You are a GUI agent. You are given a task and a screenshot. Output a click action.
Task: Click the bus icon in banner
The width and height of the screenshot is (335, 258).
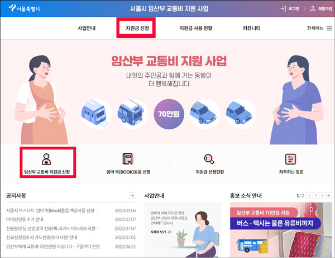tap(132, 114)
